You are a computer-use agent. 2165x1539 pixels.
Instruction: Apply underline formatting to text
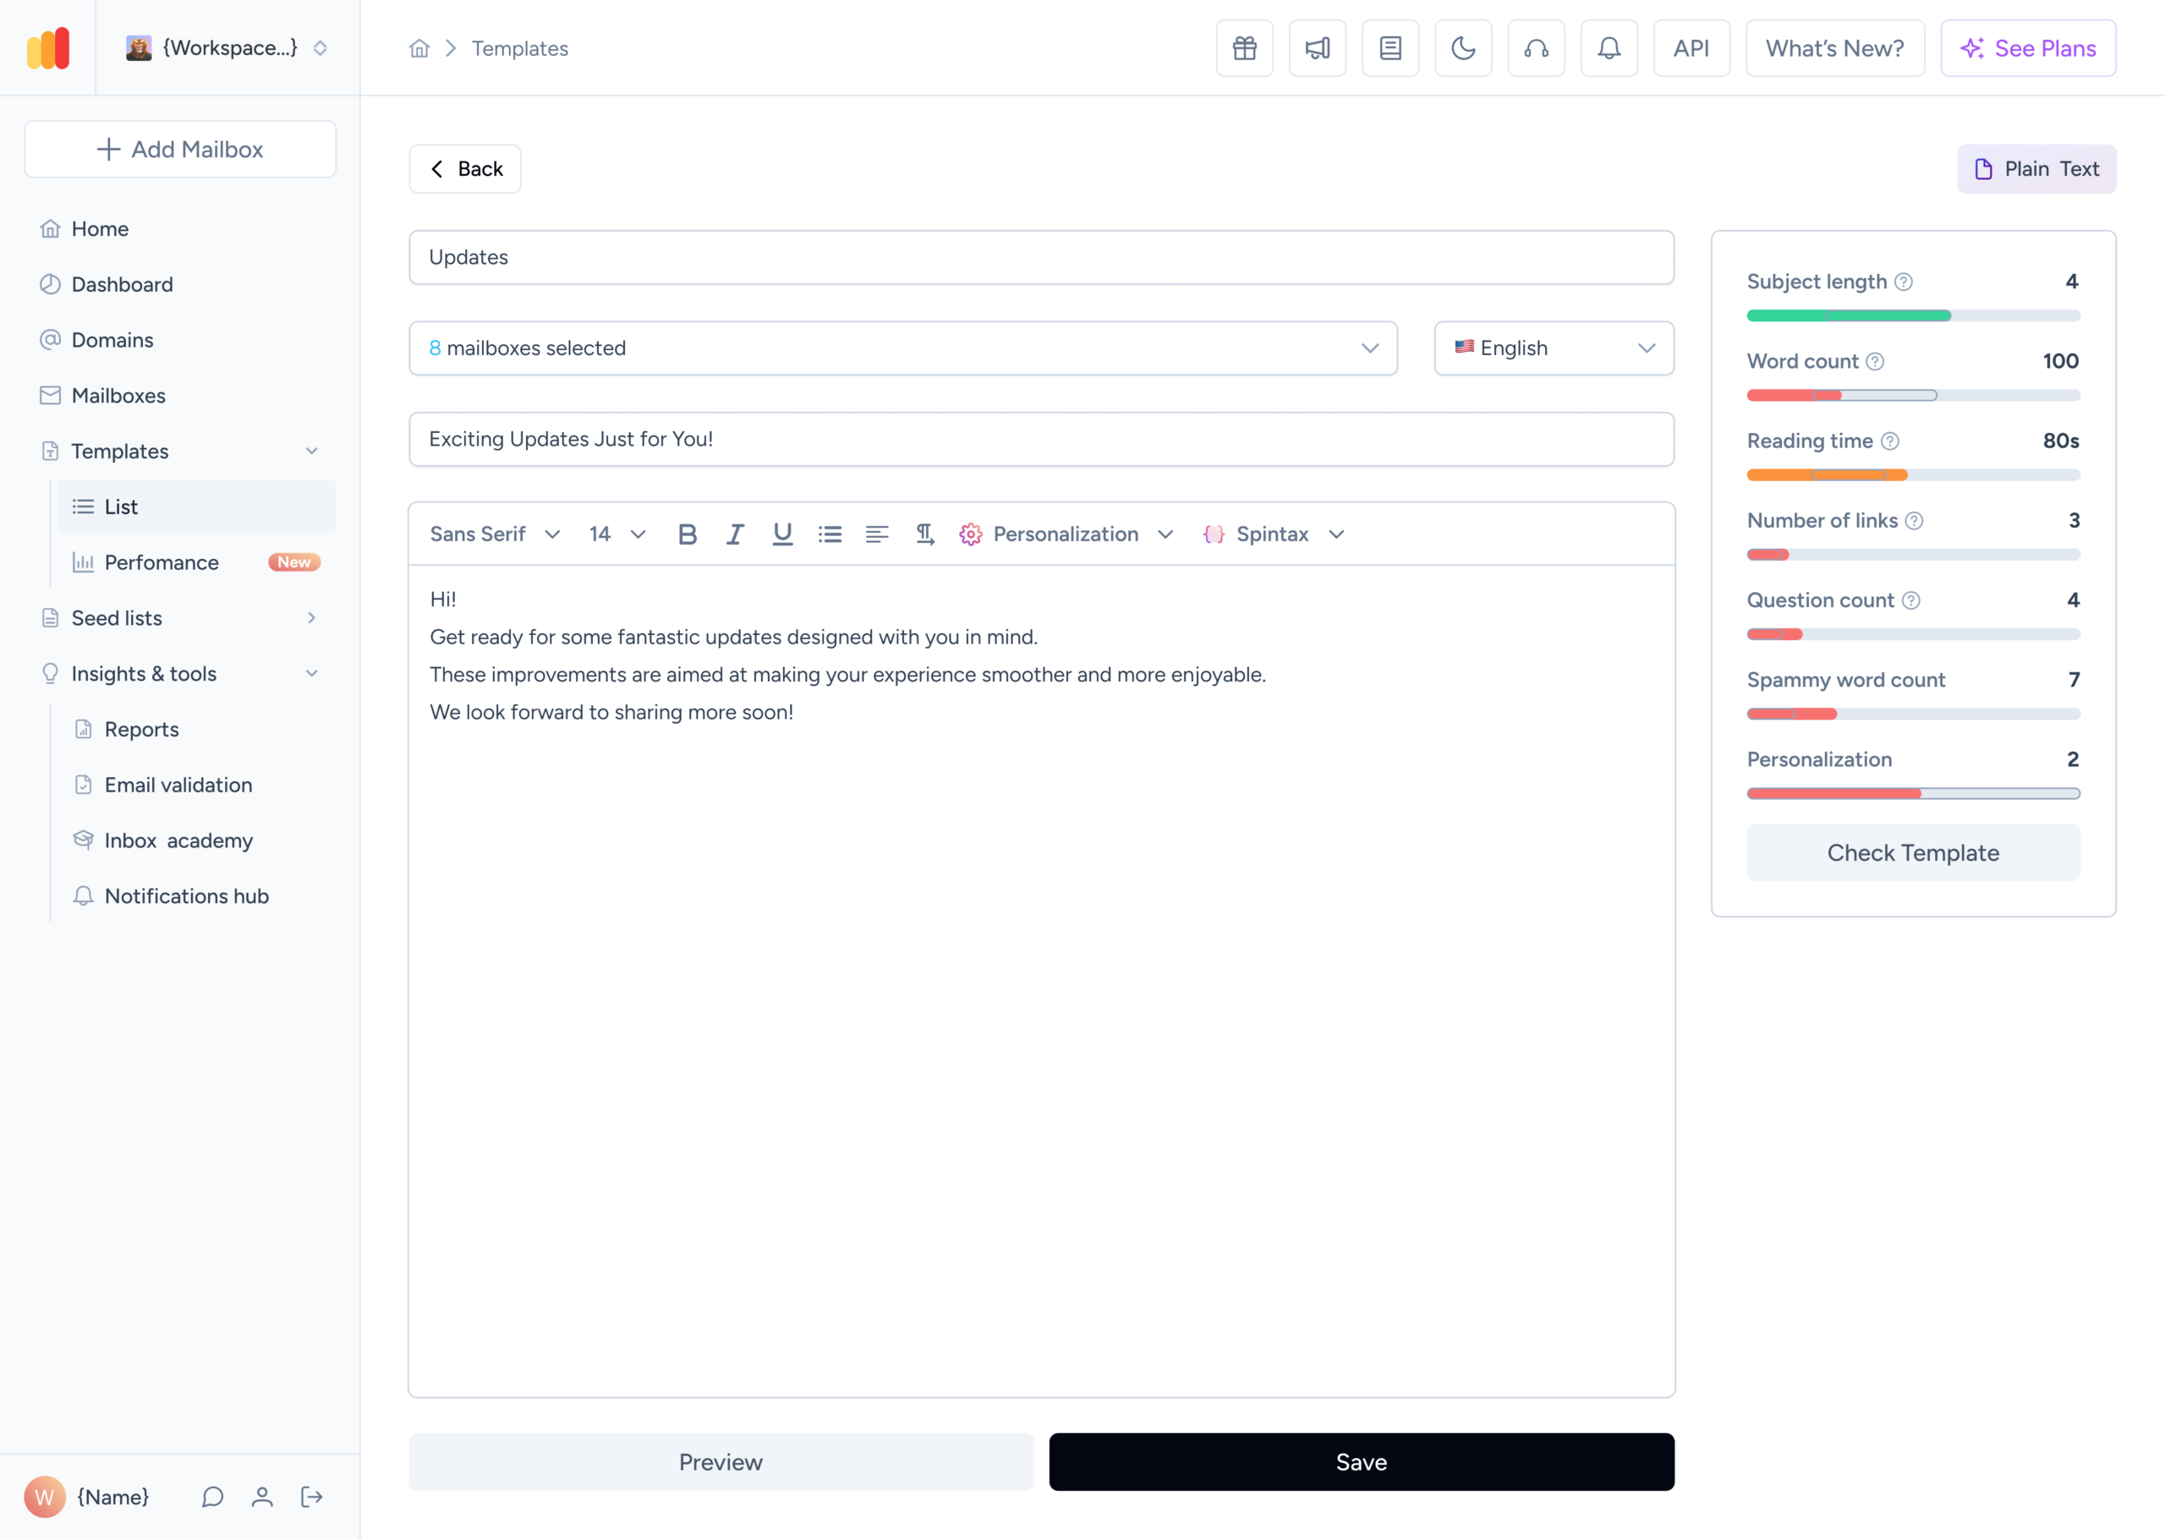(x=781, y=534)
